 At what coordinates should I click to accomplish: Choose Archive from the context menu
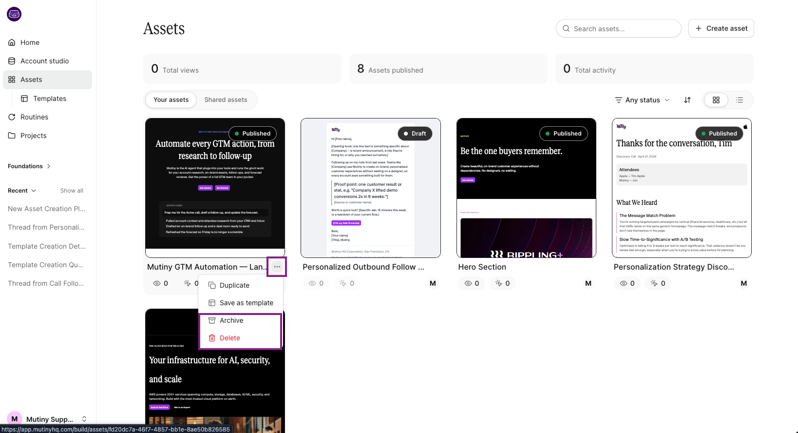click(241, 320)
